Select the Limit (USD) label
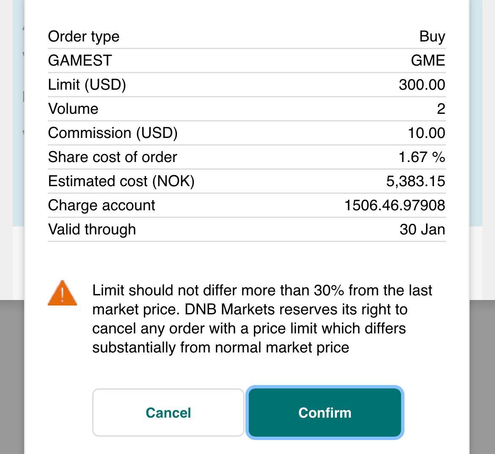Viewport: 495px width, 454px height. pyautogui.click(x=87, y=85)
